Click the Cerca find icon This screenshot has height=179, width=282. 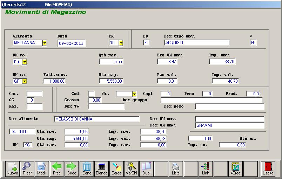(x=116, y=169)
